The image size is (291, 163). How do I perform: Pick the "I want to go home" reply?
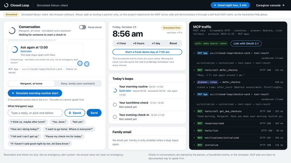(69, 129)
